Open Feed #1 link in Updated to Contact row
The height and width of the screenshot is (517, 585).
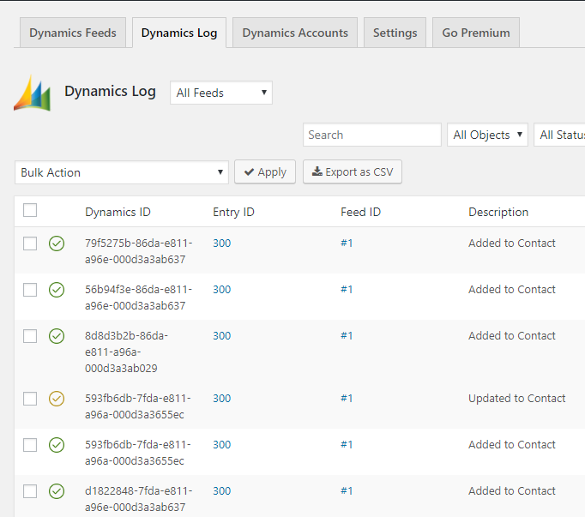click(347, 399)
